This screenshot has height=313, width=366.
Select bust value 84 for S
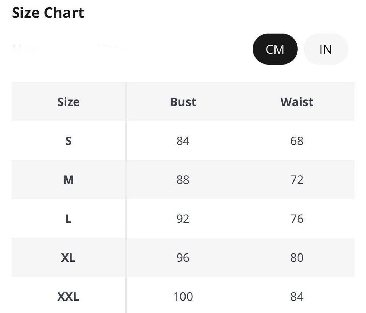(x=183, y=141)
